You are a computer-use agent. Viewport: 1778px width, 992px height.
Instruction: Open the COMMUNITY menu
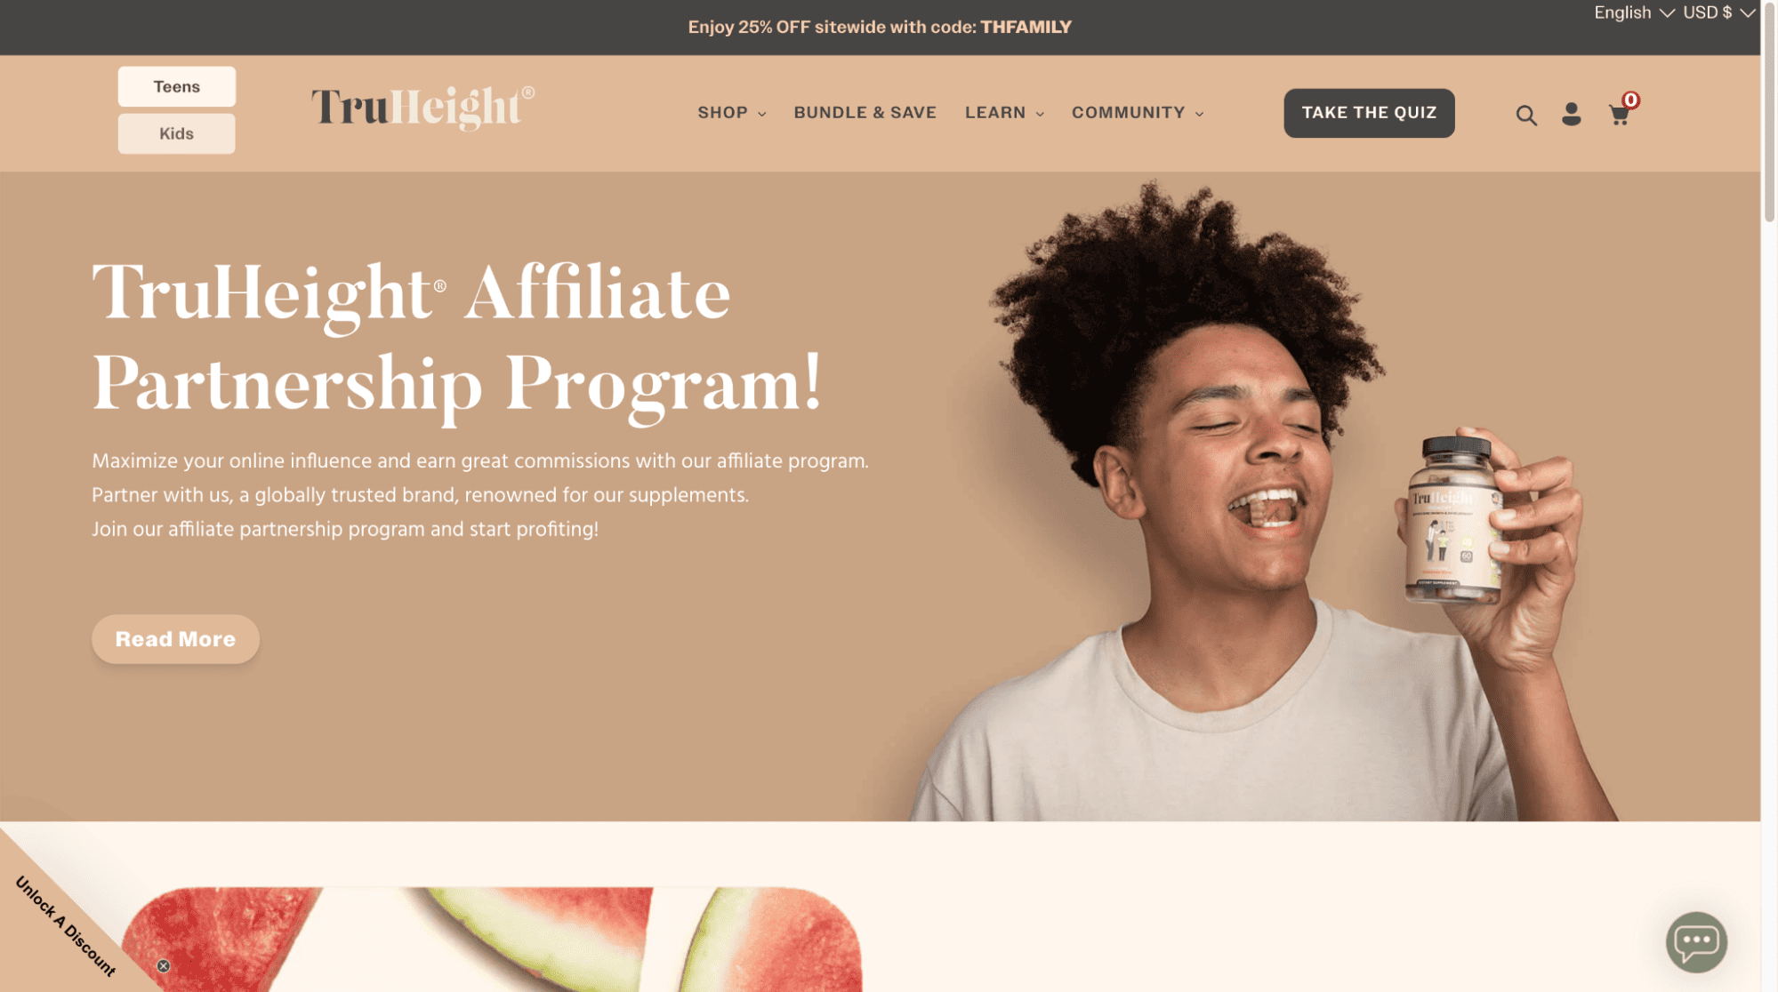[1138, 113]
